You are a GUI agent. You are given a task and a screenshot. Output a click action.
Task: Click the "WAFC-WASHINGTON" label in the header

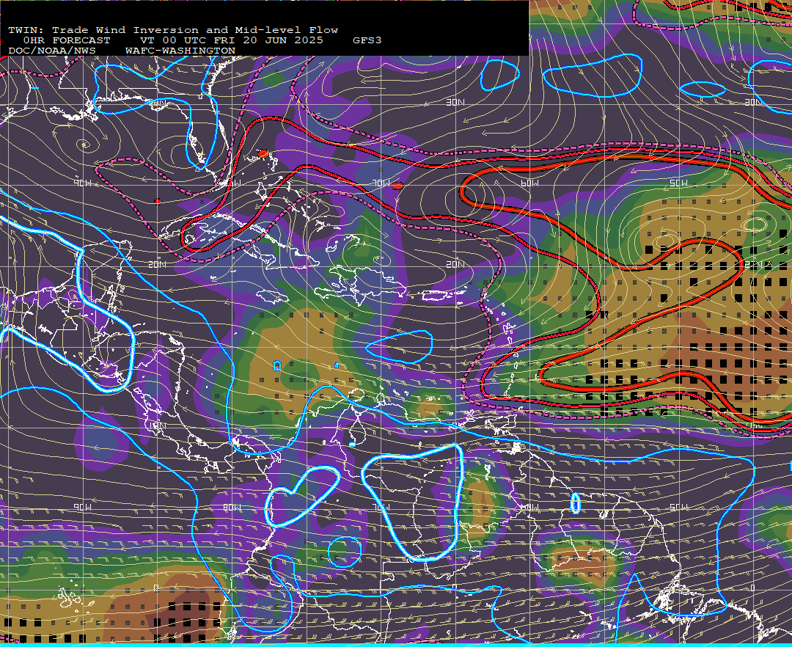click(180, 51)
